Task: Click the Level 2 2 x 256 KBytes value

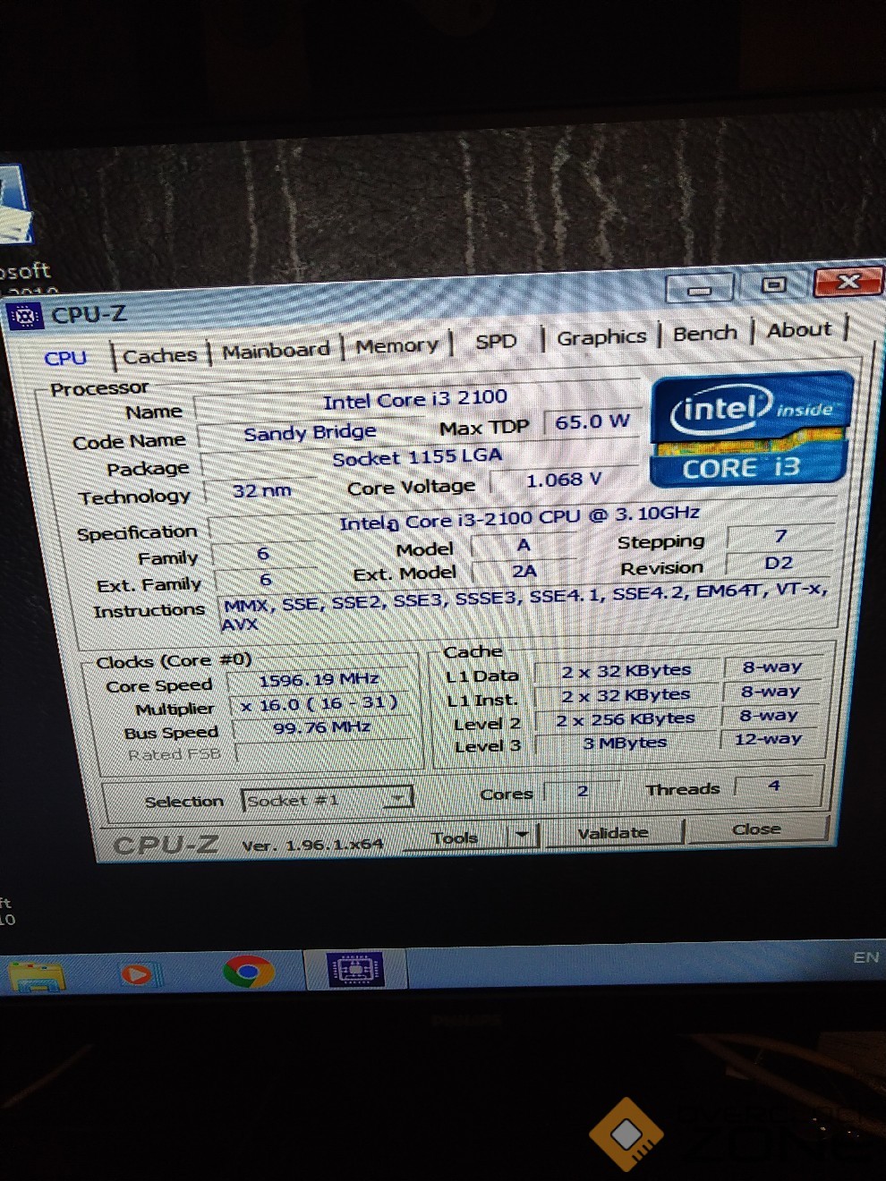Action: (x=626, y=719)
